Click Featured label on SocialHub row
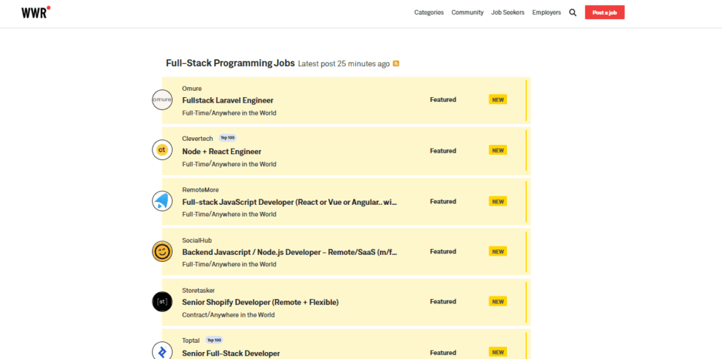The image size is (722, 359). coord(443,251)
